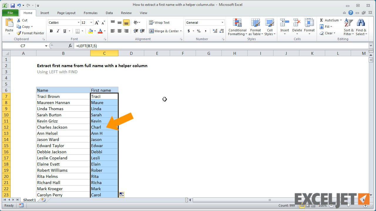Toggle bold formatting on selected cells
The image size is (376, 211).
point(51,31)
